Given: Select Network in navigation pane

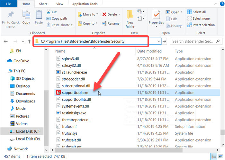Looking at the screenshot, I should coord(17,149).
